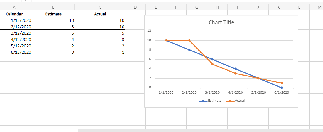Select column F header
The width and height of the screenshot is (323, 132).
(x=176, y=7)
